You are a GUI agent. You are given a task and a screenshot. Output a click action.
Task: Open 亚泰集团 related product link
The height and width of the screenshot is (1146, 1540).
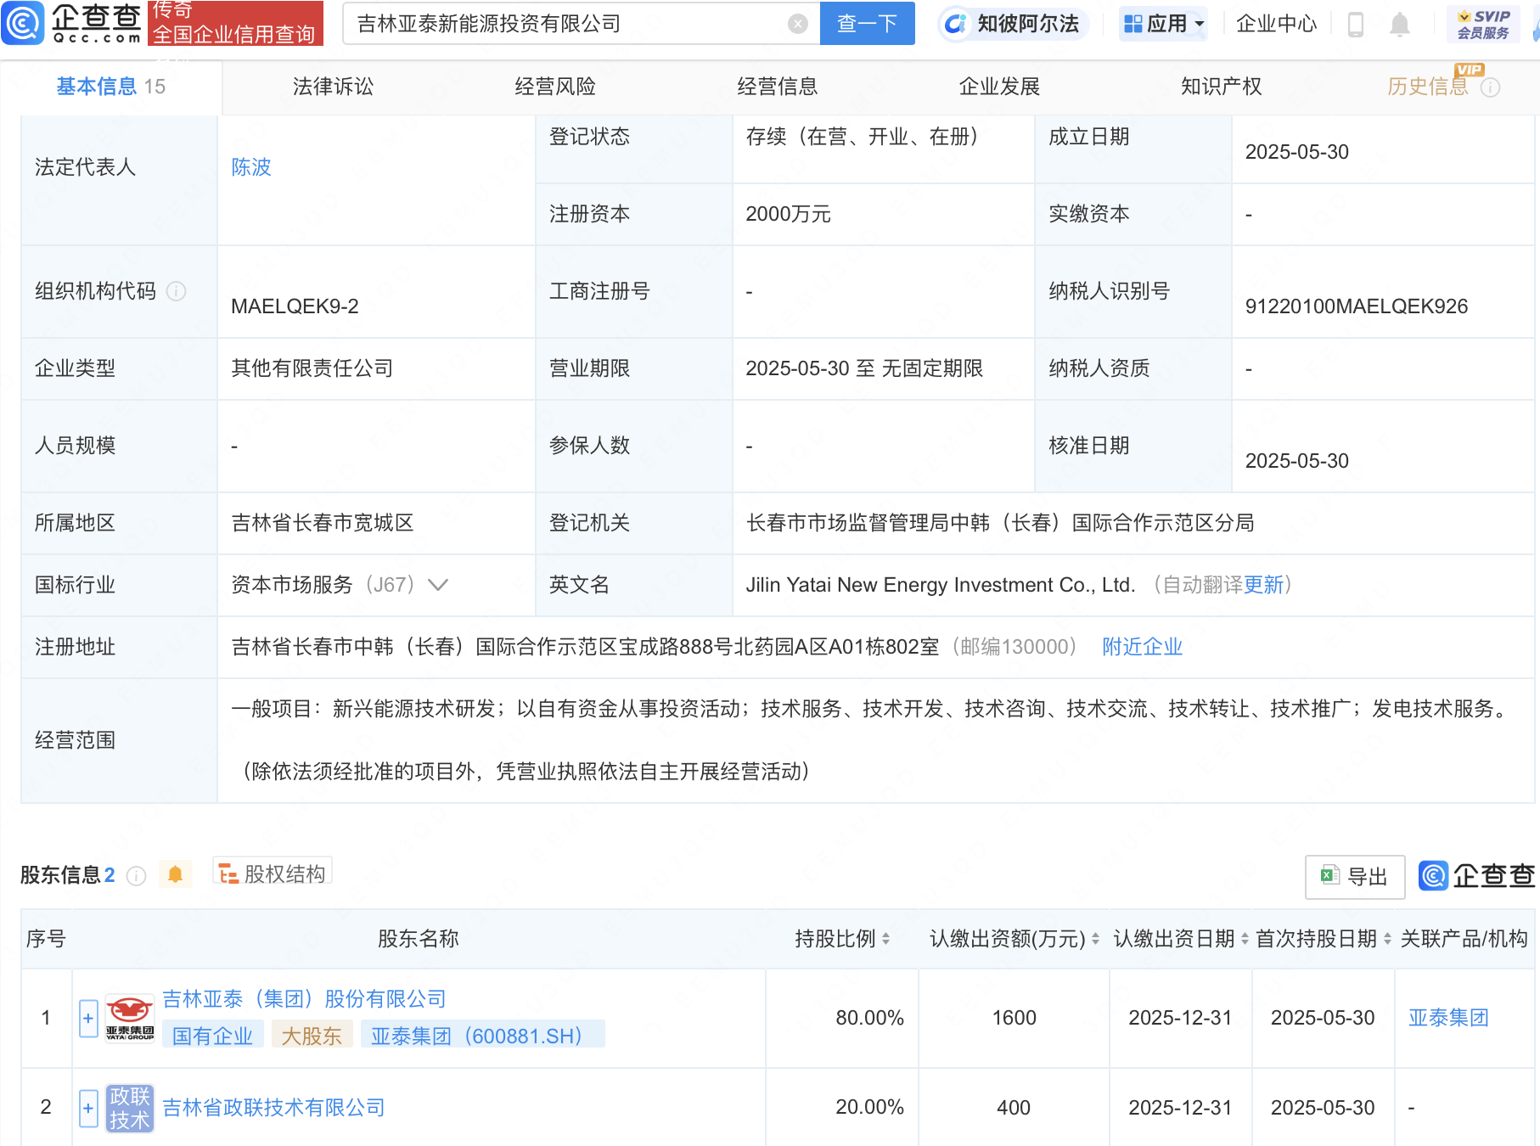[1448, 1018]
